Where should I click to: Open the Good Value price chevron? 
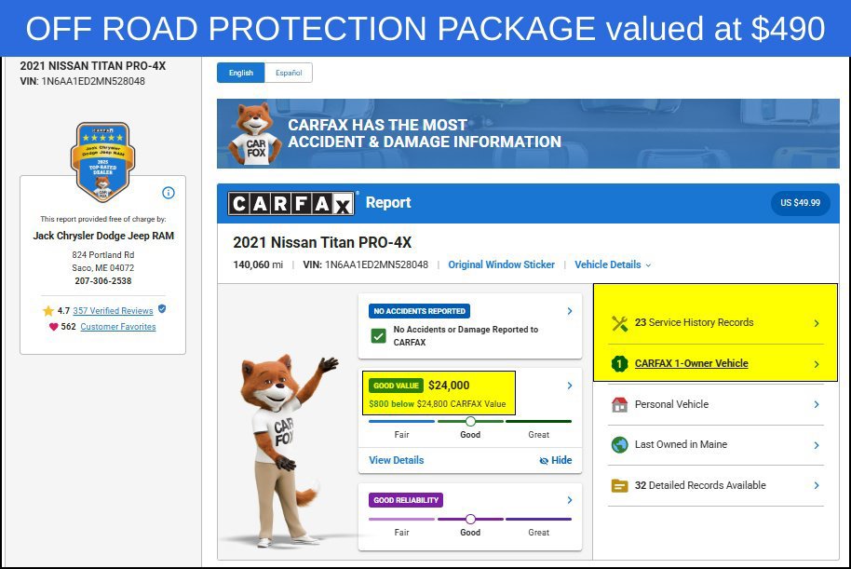(x=570, y=386)
